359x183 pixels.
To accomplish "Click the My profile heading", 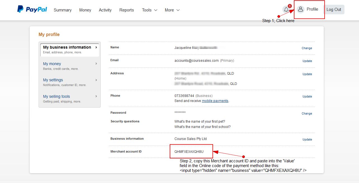I will point(49,34).
